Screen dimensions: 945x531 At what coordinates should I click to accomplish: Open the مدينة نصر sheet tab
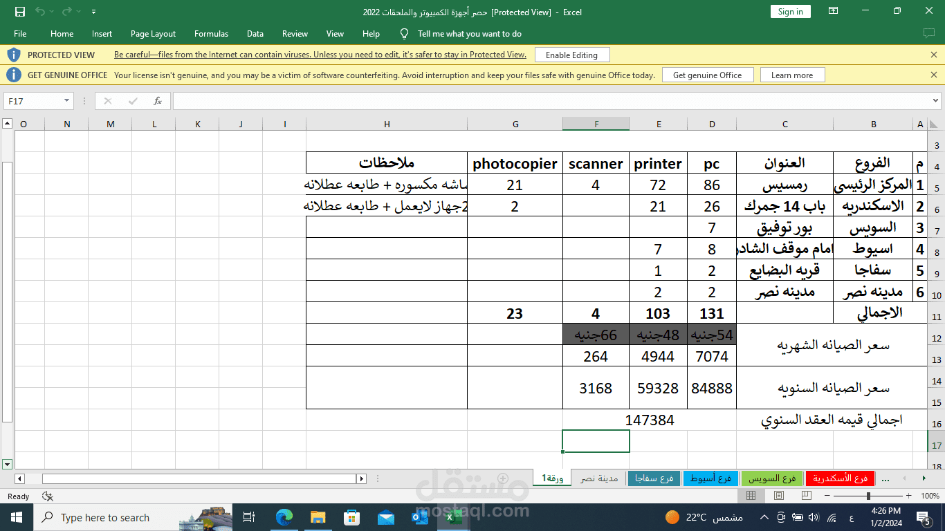[x=599, y=478]
